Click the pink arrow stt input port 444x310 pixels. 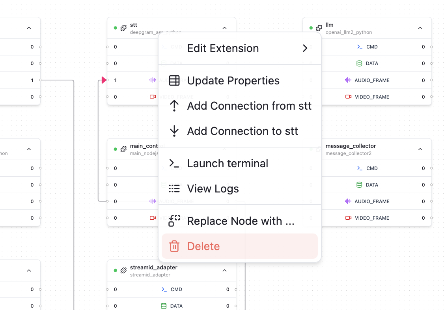coord(104,80)
